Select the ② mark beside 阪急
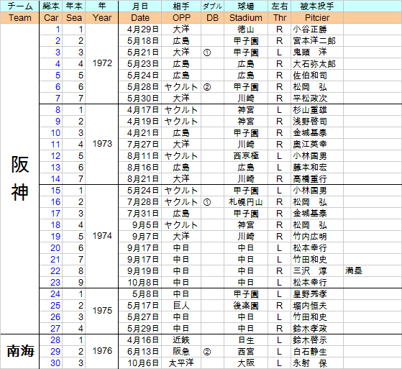 click(x=207, y=352)
